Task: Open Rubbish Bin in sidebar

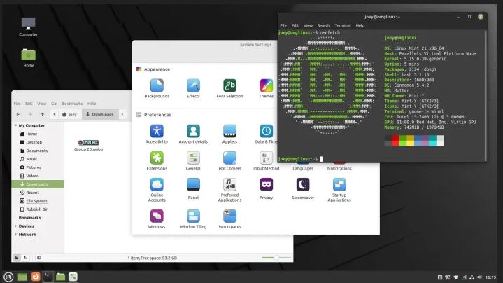Action: click(x=38, y=209)
